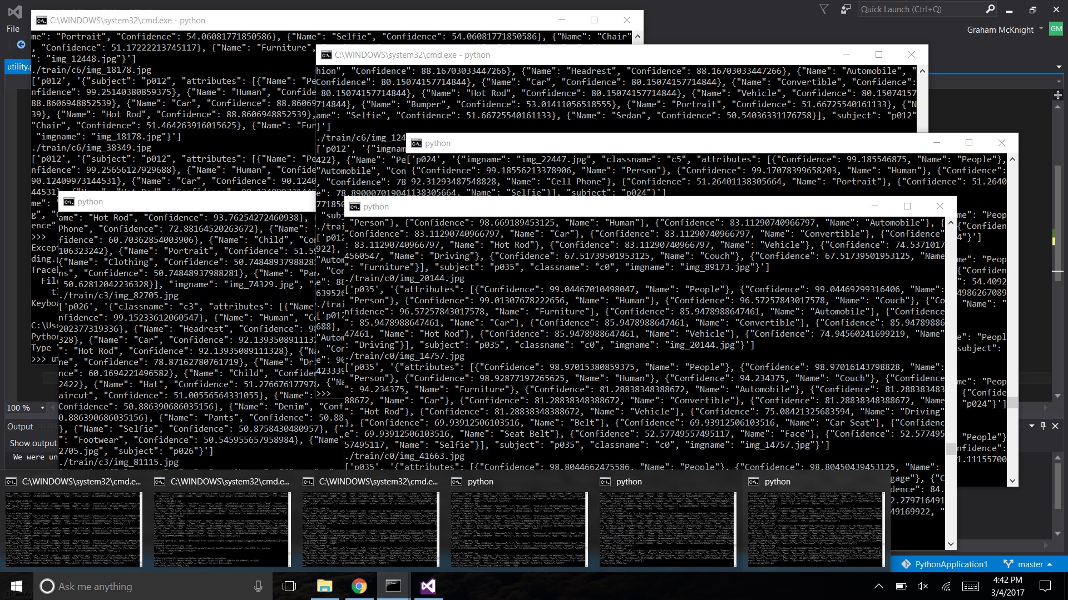Viewport: 1068px width, 600px height.
Task: Click the Git branch icon beside master
Action: click(x=1008, y=564)
